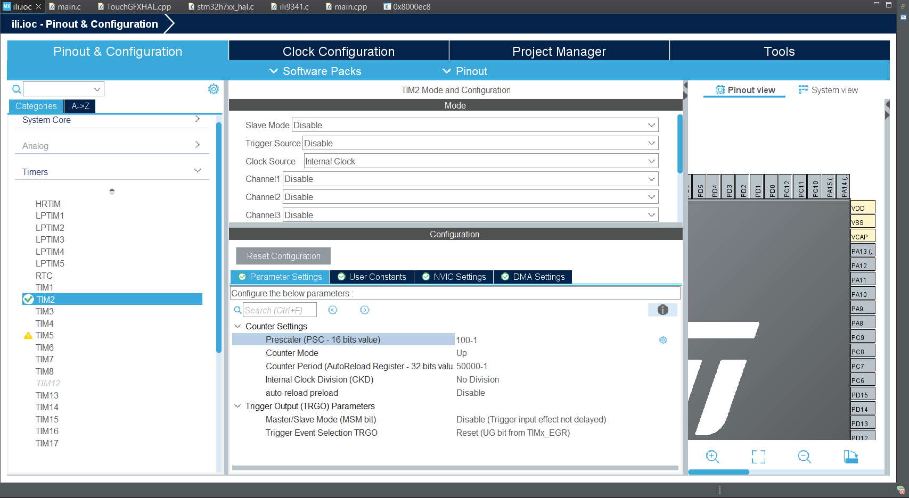The width and height of the screenshot is (909, 498).
Task: Click the Prescaler configuration gear icon
Action: point(662,339)
